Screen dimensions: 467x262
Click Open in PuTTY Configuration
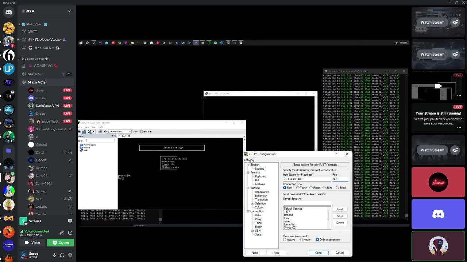pos(319,253)
